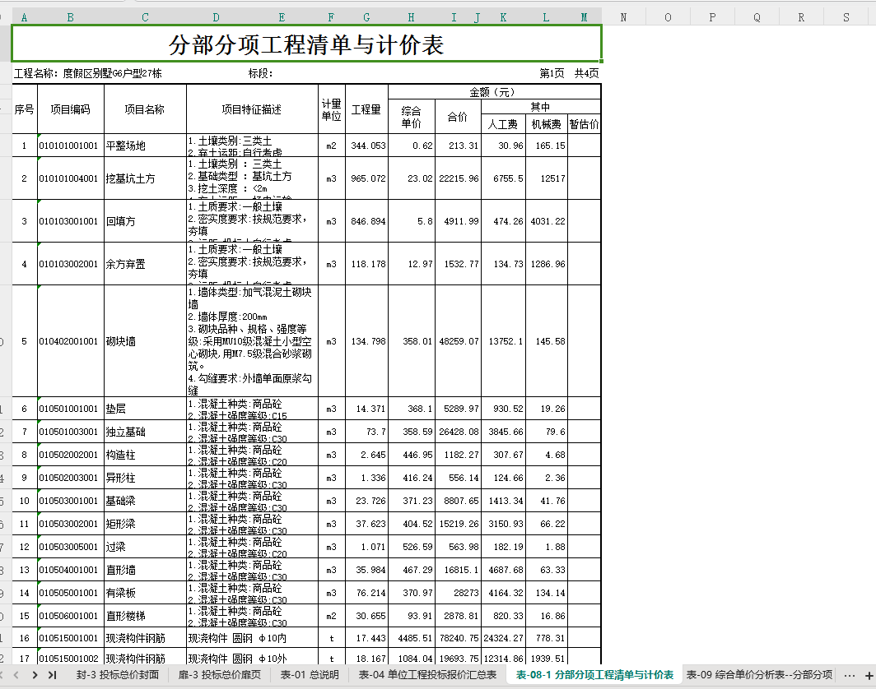Show more sheet tabs via the ellipsis
Screen dimensions: 876x689
(849, 676)
